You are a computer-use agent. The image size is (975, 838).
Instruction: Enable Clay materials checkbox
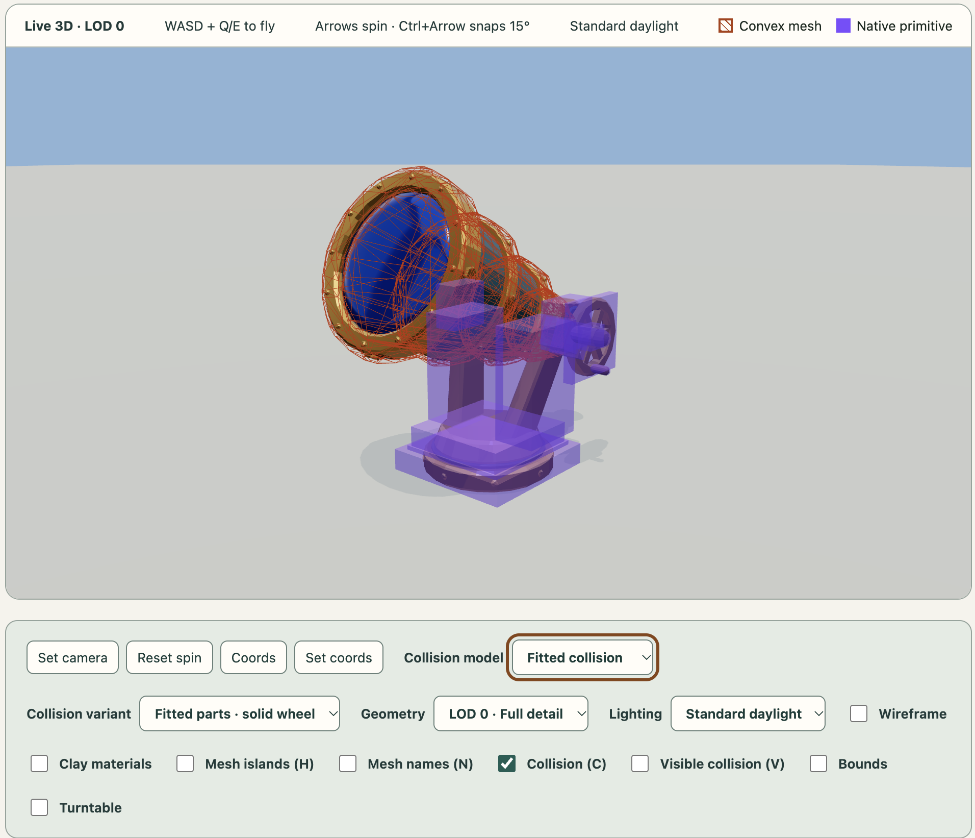pos(39,763)
